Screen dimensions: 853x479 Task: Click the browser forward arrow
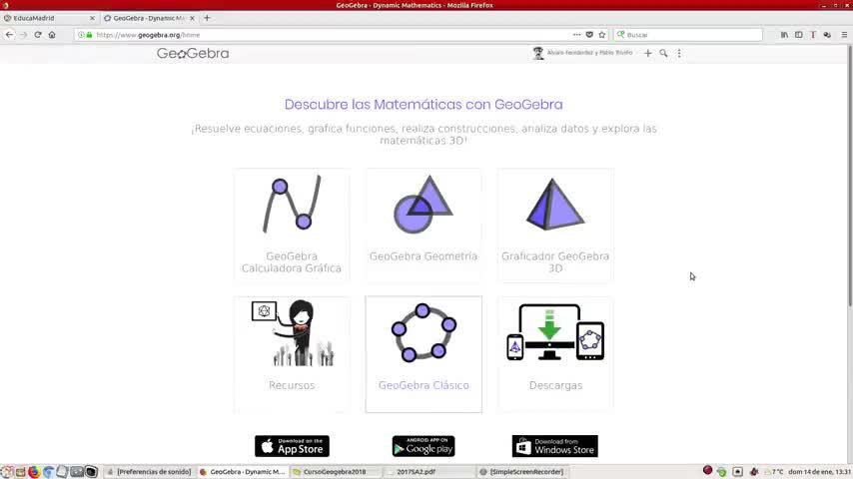coord(23,34)
